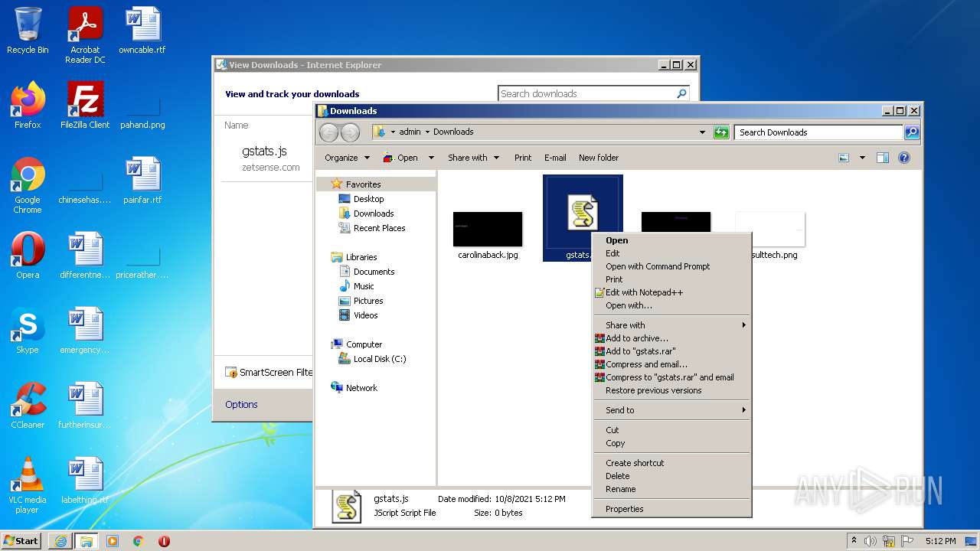This screenshot has width=980, height=551.
Task: Select Desktop under Favorites
Action: coord(368,199)
